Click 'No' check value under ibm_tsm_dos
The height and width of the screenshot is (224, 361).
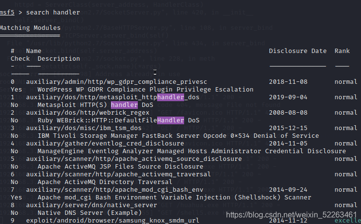pos(14,136)
